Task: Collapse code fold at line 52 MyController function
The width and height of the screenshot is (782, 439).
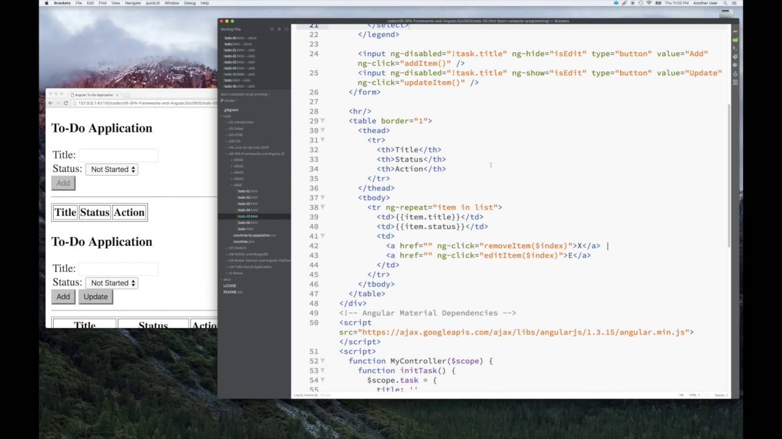Action: point(323,361)
